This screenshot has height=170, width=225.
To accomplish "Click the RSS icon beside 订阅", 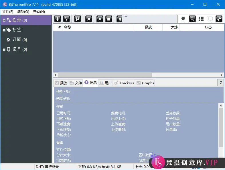I will tap(9, 40).
